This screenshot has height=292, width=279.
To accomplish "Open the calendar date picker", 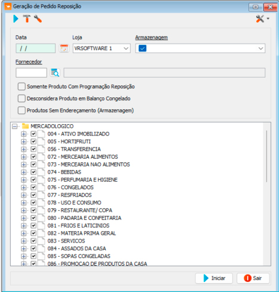I will coord(64,48).
